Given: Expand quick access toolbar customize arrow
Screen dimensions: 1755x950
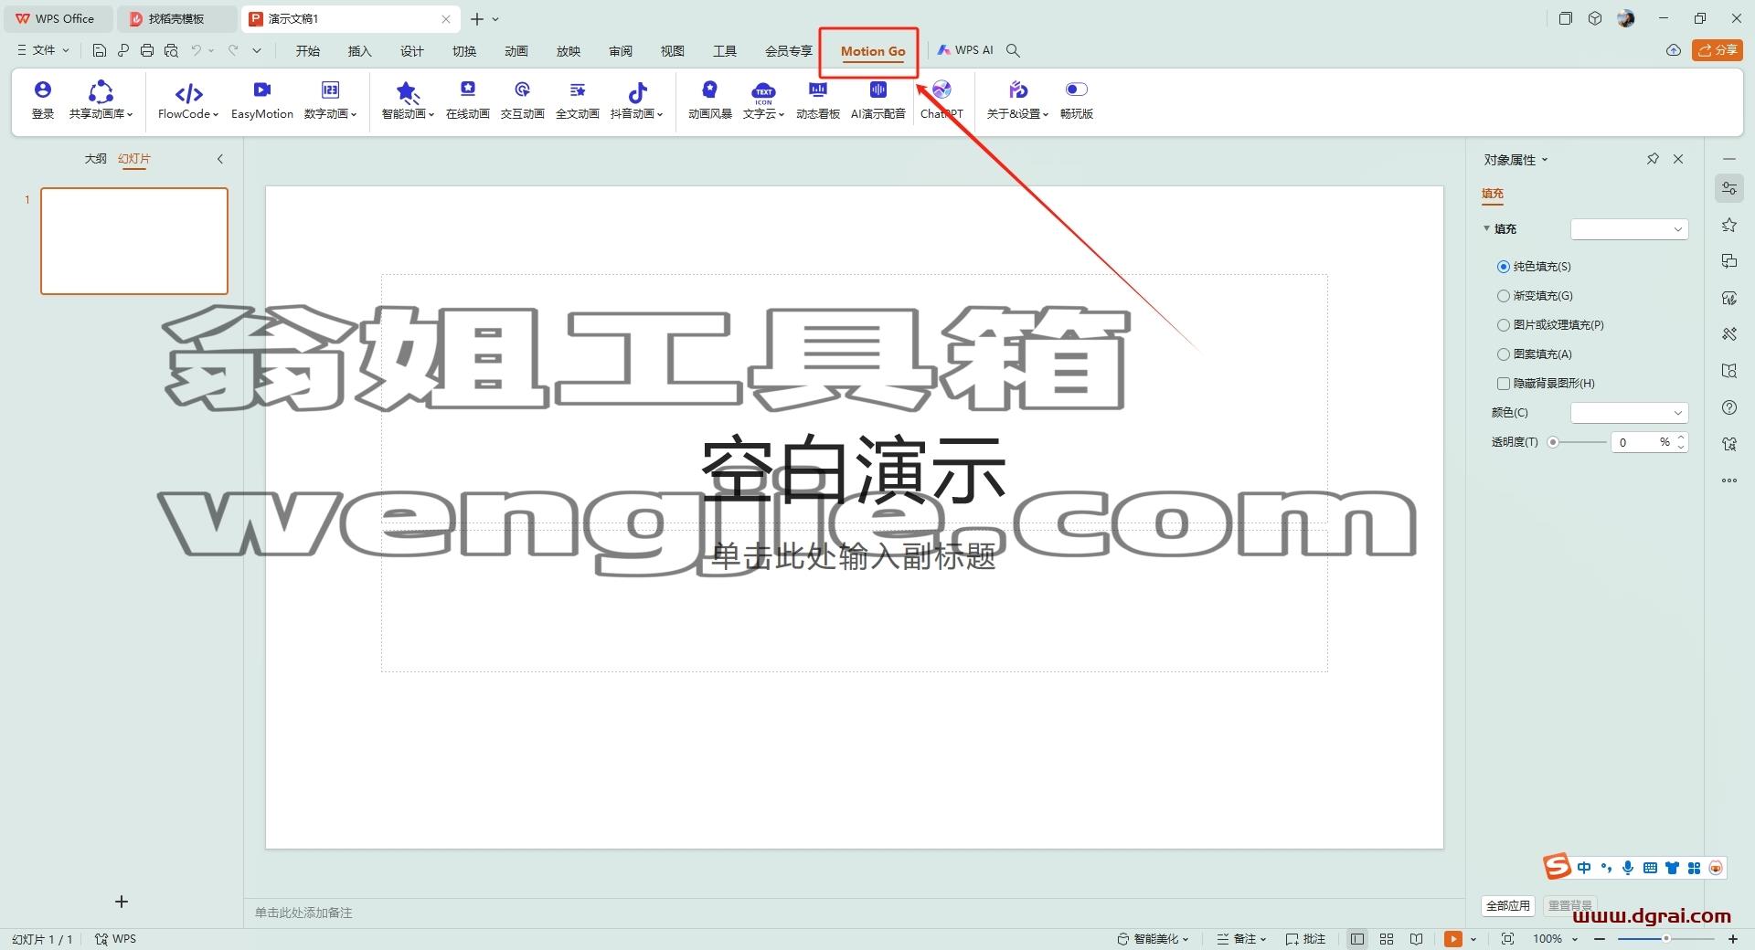Looking at the screenshot, I should coord(257,50).
